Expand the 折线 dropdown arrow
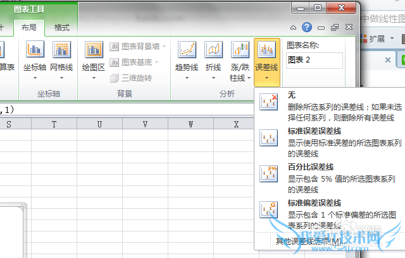 [214, 78]
